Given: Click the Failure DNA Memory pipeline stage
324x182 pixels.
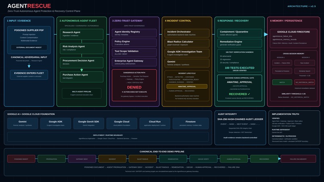Looking at the screenshot, I should tap(298, 159).
